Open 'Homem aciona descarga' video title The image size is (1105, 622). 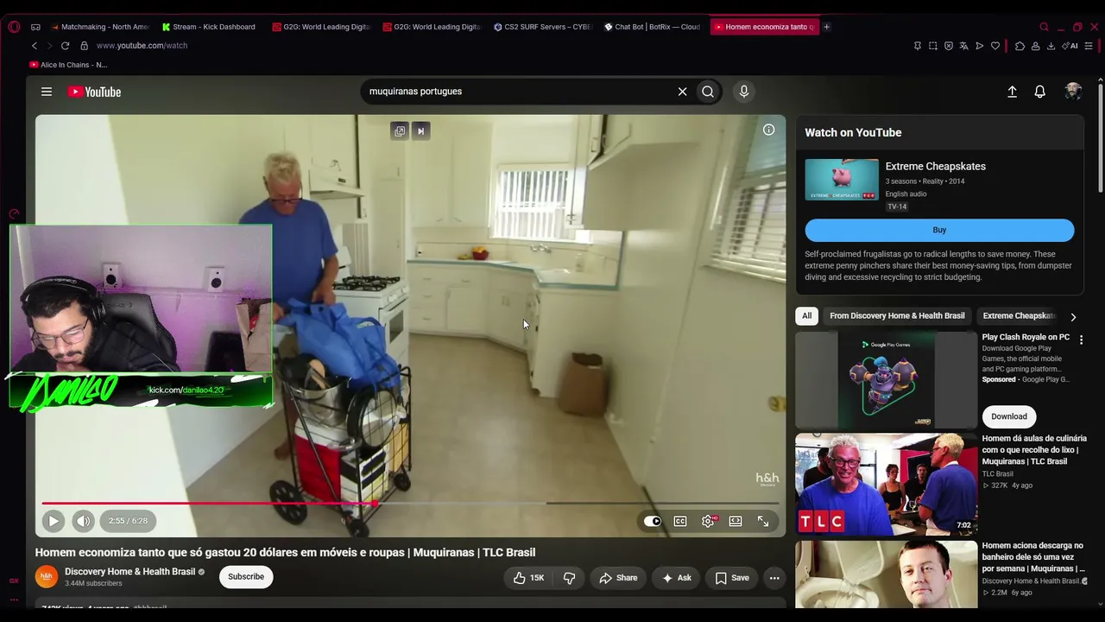pyautogui.click(x=1032, y=557)
